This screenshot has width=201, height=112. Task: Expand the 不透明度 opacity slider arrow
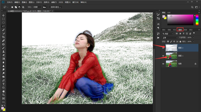coord(194,37)
